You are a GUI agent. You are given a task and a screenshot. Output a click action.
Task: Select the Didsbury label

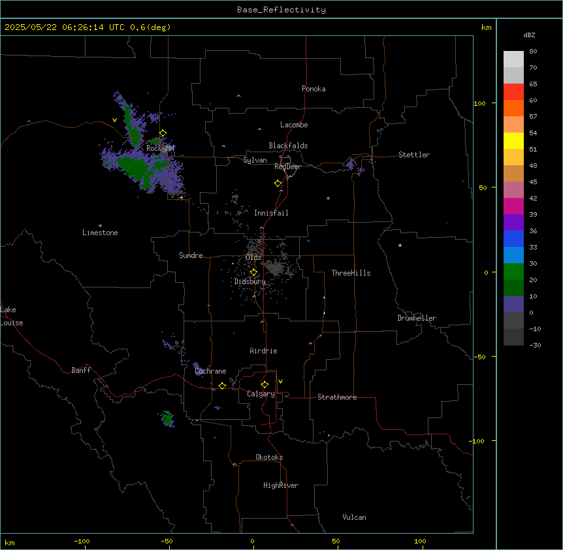250,282
